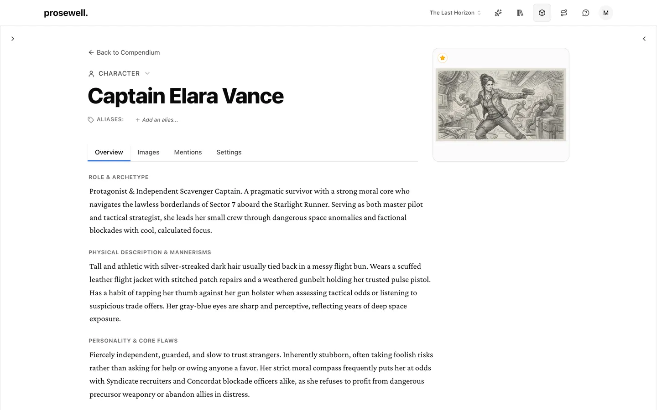657x410 pixels.
Task: Click the compendium cube icon
Action: click(x=542, y=13)
